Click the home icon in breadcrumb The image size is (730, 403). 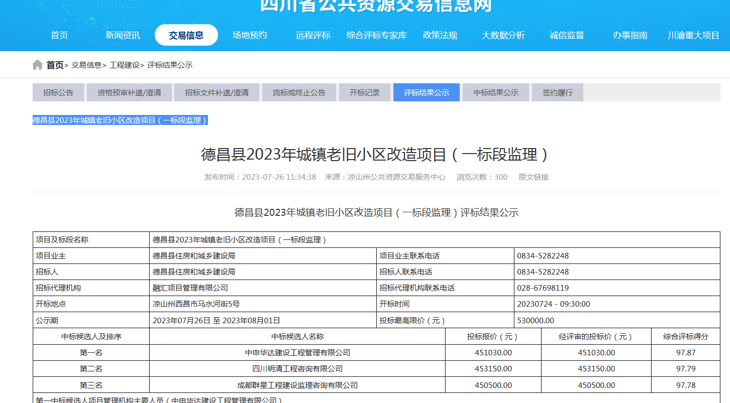[38, 65]
